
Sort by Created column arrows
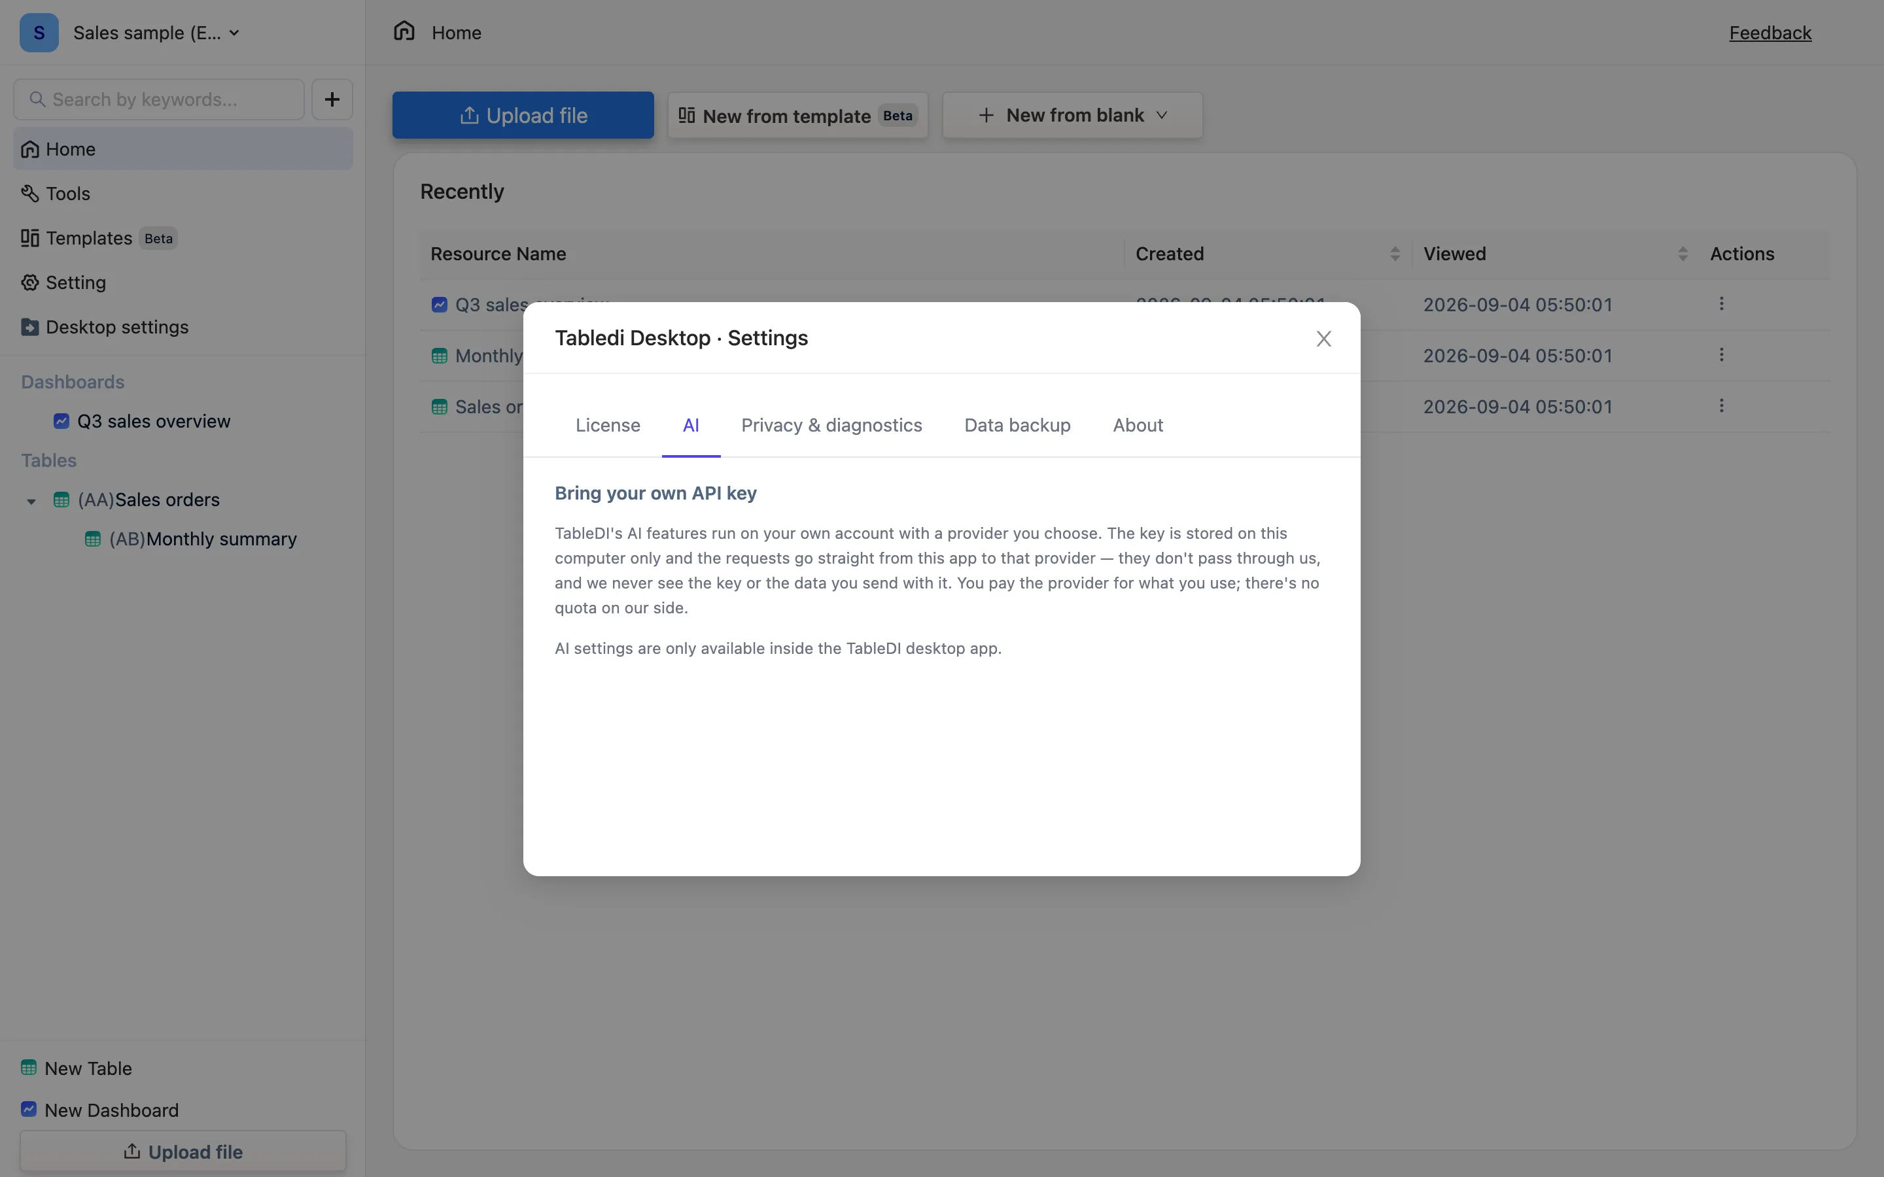(x=1394, y=254)
